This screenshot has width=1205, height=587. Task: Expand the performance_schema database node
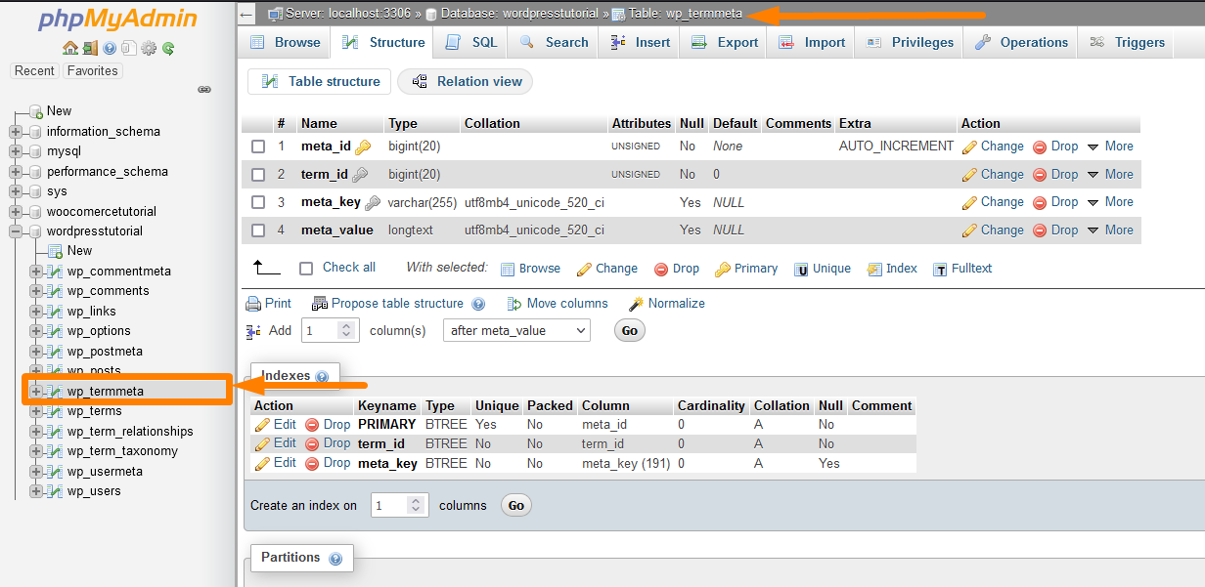point(16,172)
